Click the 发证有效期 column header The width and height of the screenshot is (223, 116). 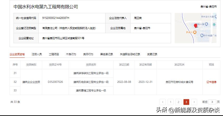146,65
